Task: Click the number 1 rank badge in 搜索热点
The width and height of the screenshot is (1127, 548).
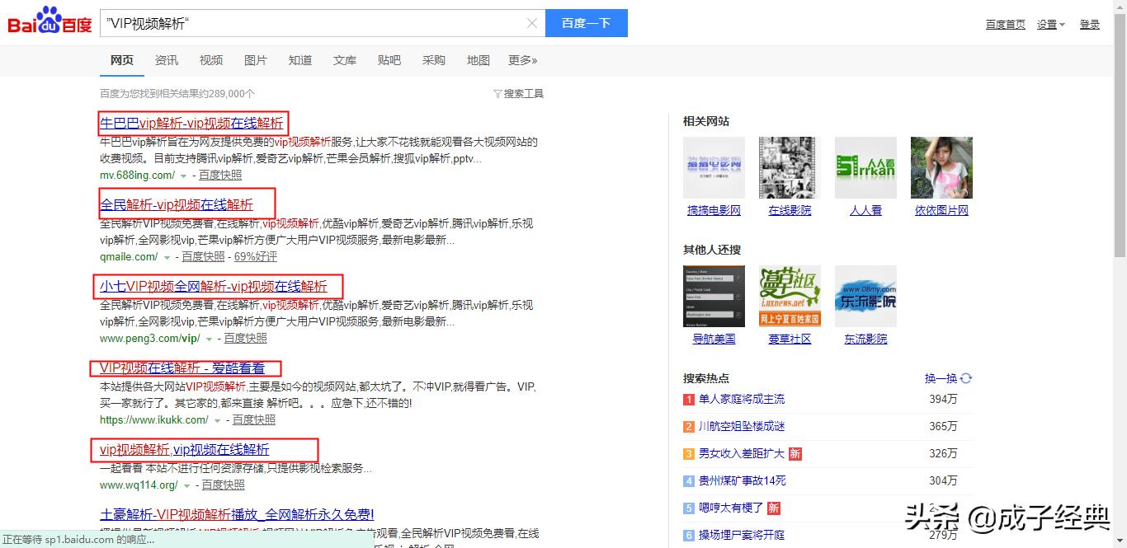Action: point(688,398)
